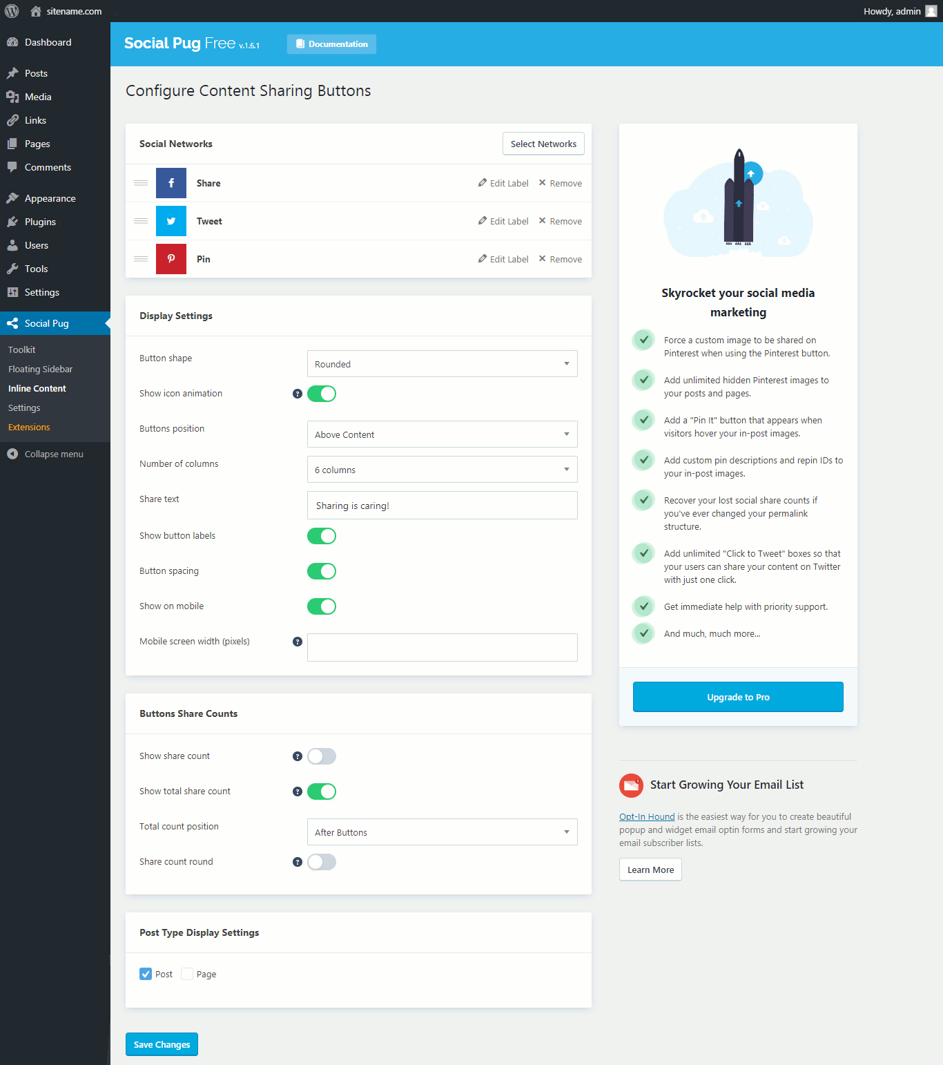The height and width of the screenshot is (1065, 943).
Task: Open Media in admin sidebar
Action: 55,97
